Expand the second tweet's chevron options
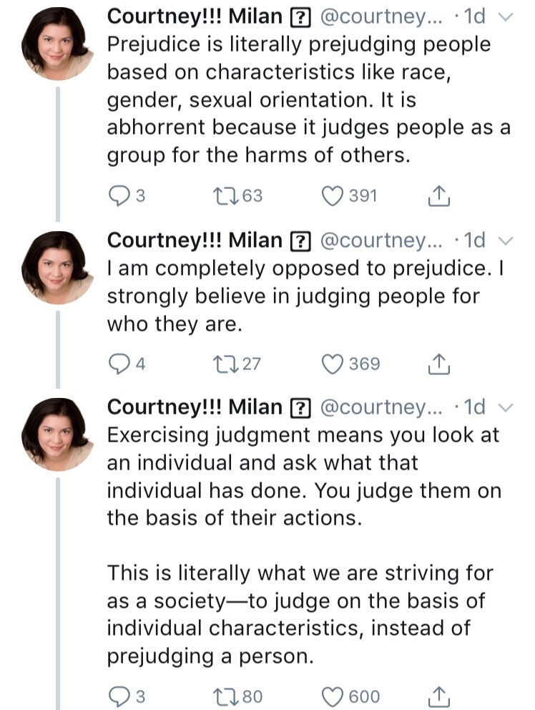 click(506, 240)
